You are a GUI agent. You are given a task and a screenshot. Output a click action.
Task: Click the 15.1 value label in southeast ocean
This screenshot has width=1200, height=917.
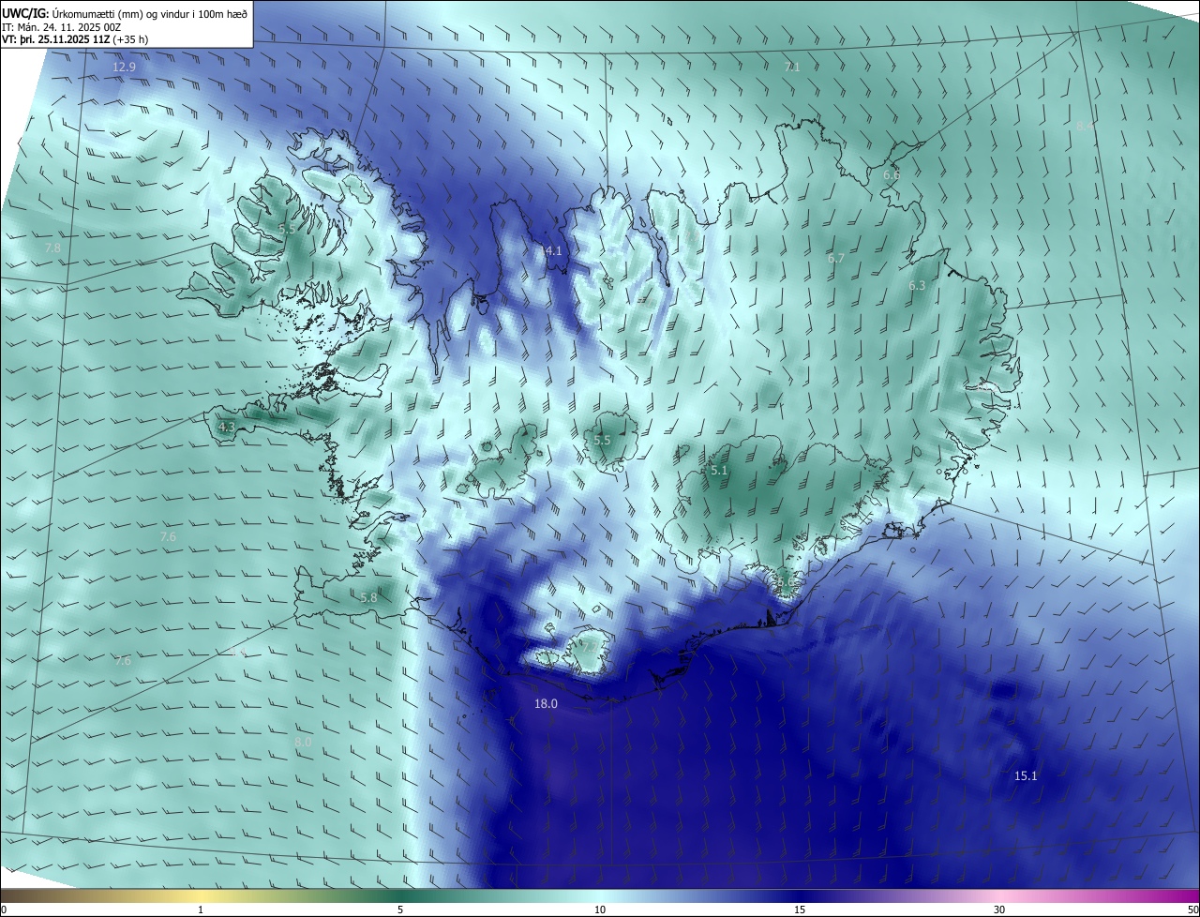1026,775
